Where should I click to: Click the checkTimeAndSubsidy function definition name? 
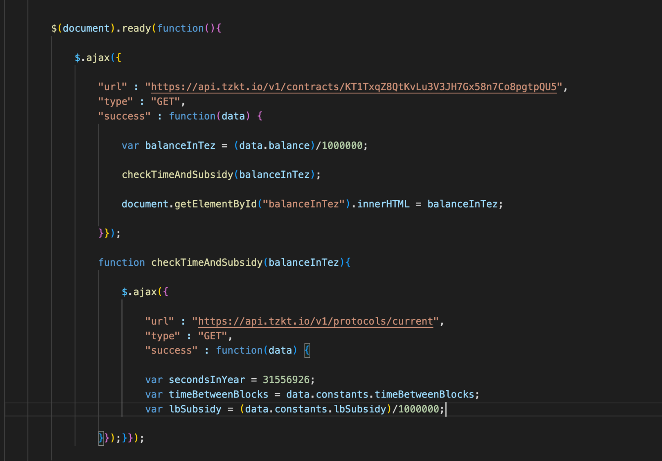[207, 262]
